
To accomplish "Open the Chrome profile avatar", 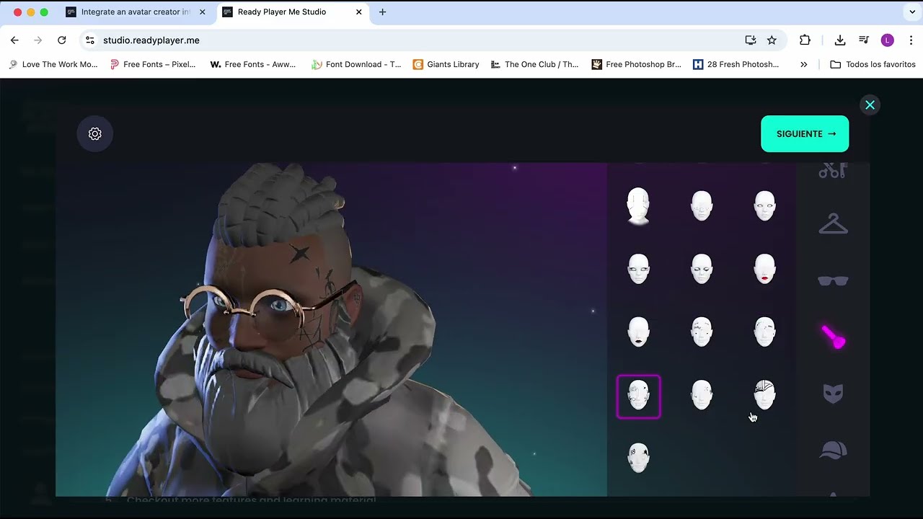I will click(888, 40).
